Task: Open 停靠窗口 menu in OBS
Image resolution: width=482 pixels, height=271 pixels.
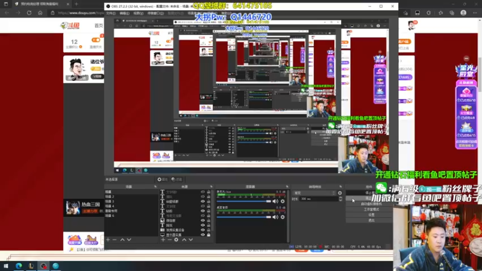Action: coord(155,13)
